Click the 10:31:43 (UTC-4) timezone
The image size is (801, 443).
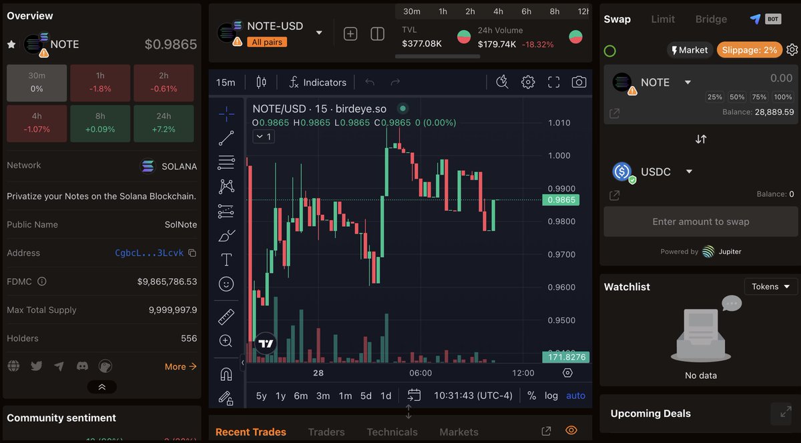click(x=473, y=396)
